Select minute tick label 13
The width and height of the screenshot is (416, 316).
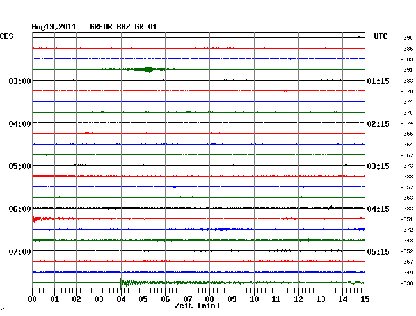click(x=321, y=299)
